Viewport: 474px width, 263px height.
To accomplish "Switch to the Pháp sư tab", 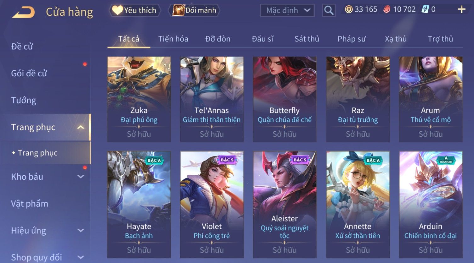I will tap(352, 39).
